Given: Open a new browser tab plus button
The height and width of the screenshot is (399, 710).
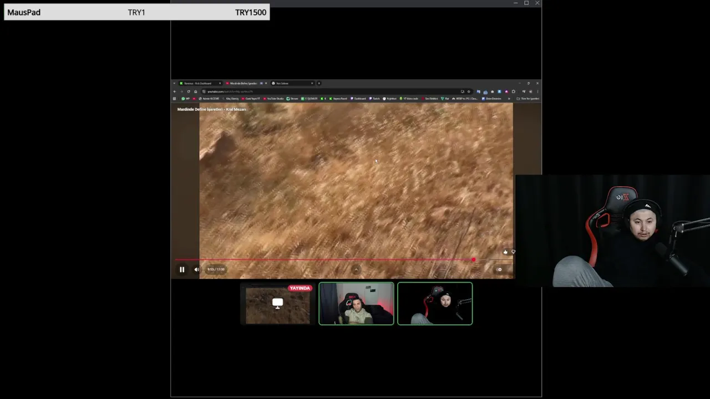Looking at the screenshot, I should (319, 83).
